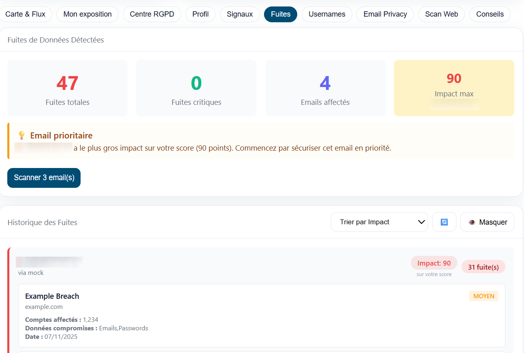Go to the Scan Web tab

[x=441, y=14]
